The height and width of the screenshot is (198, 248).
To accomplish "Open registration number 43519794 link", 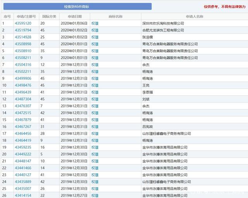I will point(23,30).
